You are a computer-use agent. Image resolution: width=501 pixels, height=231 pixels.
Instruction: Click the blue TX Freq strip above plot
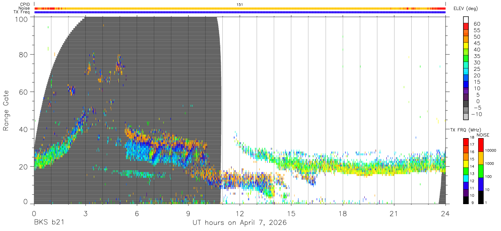point(240,12)
